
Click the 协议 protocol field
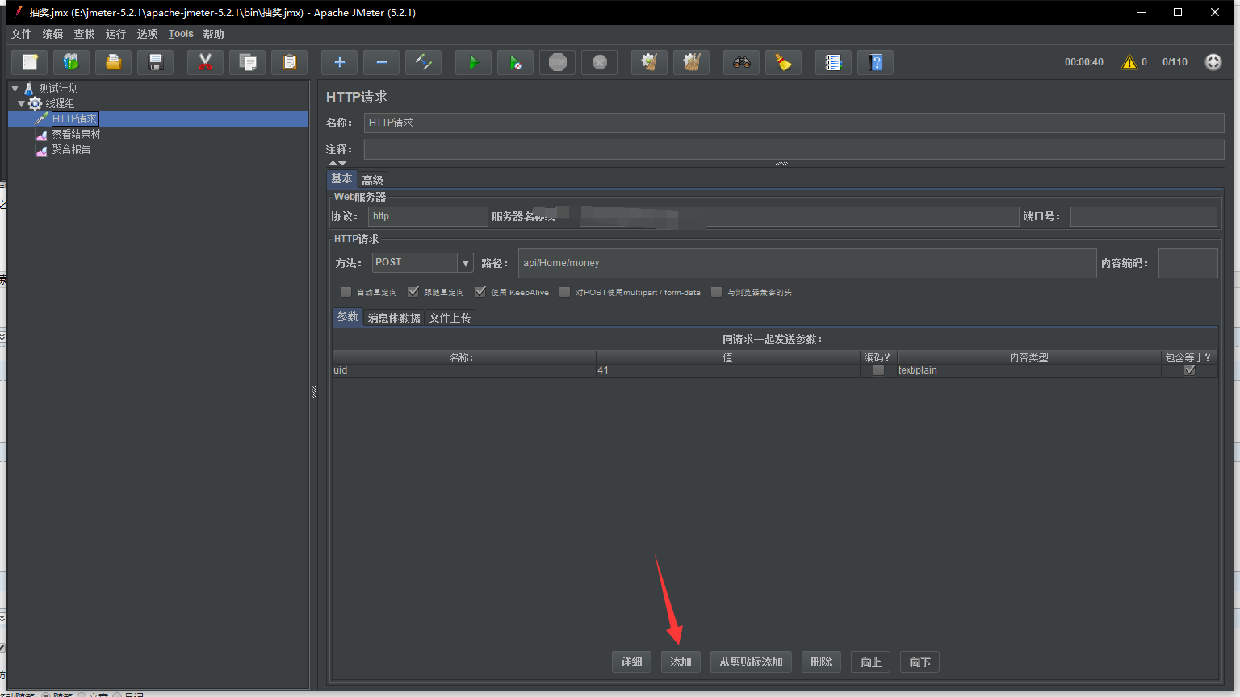[428, 216]
